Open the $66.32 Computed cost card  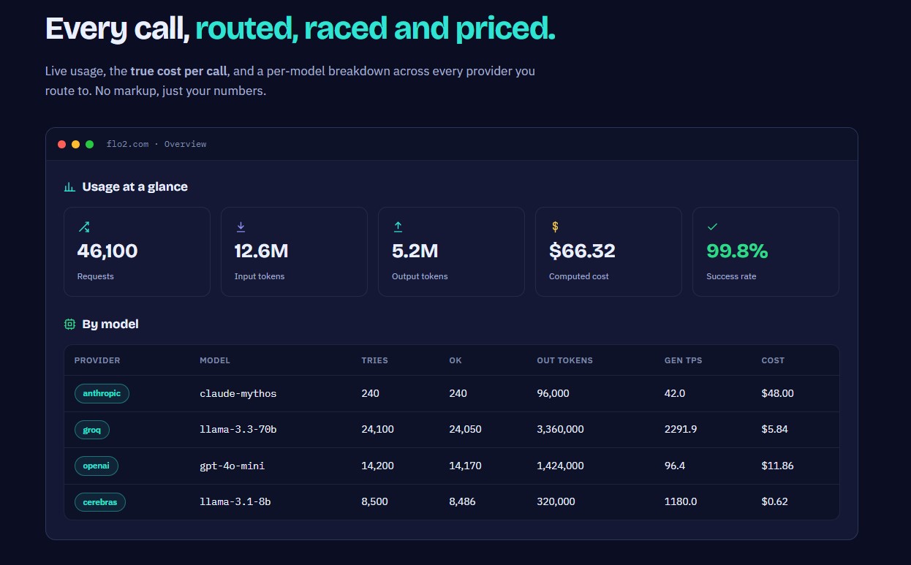click(x=608, y=251)
